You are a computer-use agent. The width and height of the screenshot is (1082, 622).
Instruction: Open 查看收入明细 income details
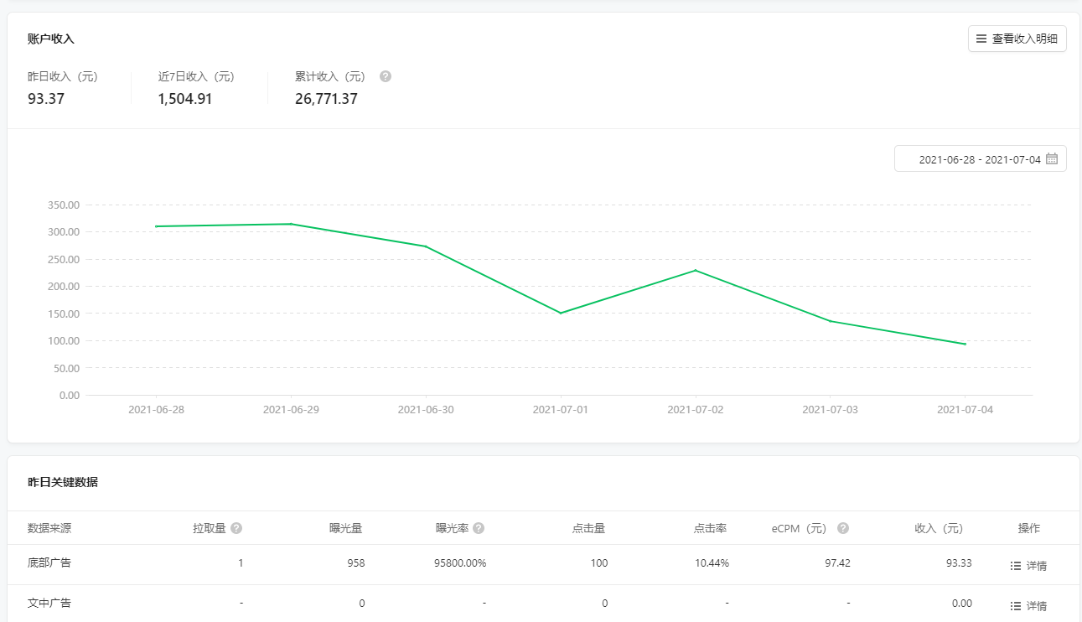point(1017,39)
